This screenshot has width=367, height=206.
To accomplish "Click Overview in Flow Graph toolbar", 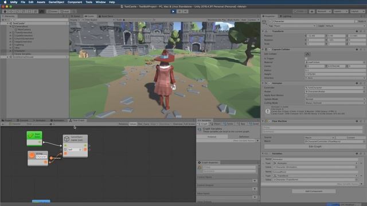I will pos(178,124).
